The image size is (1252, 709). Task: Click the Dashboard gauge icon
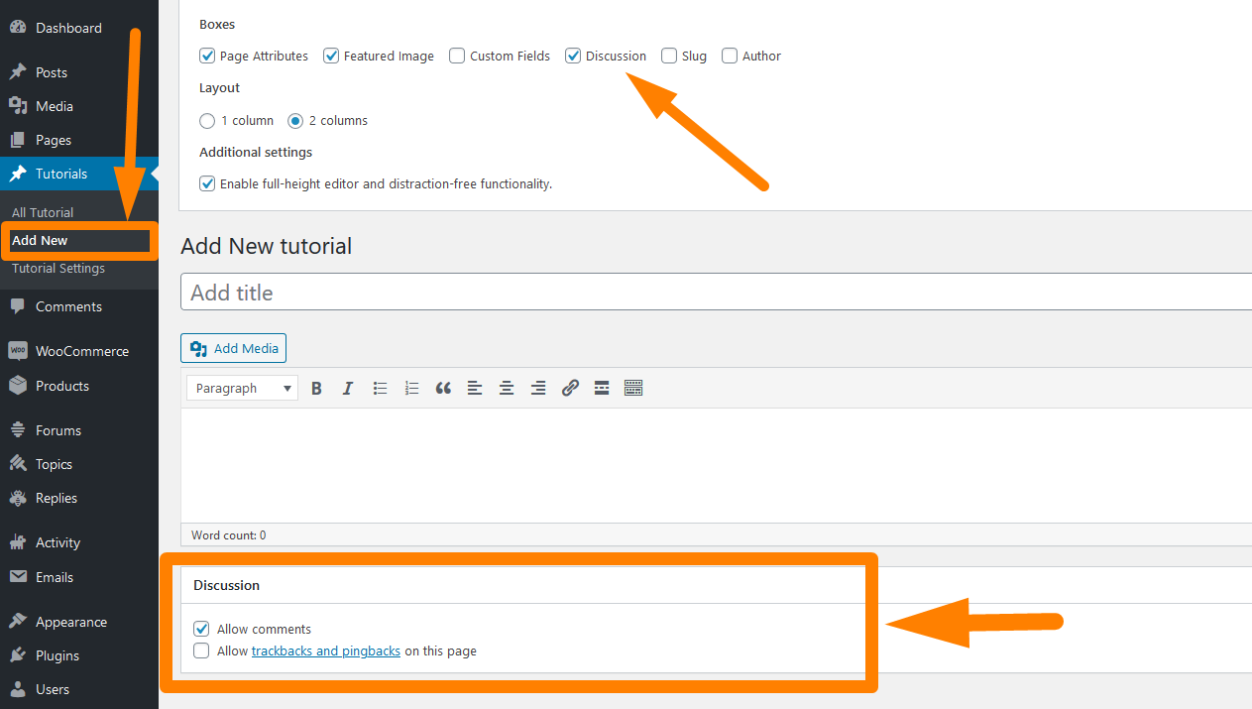18,28
